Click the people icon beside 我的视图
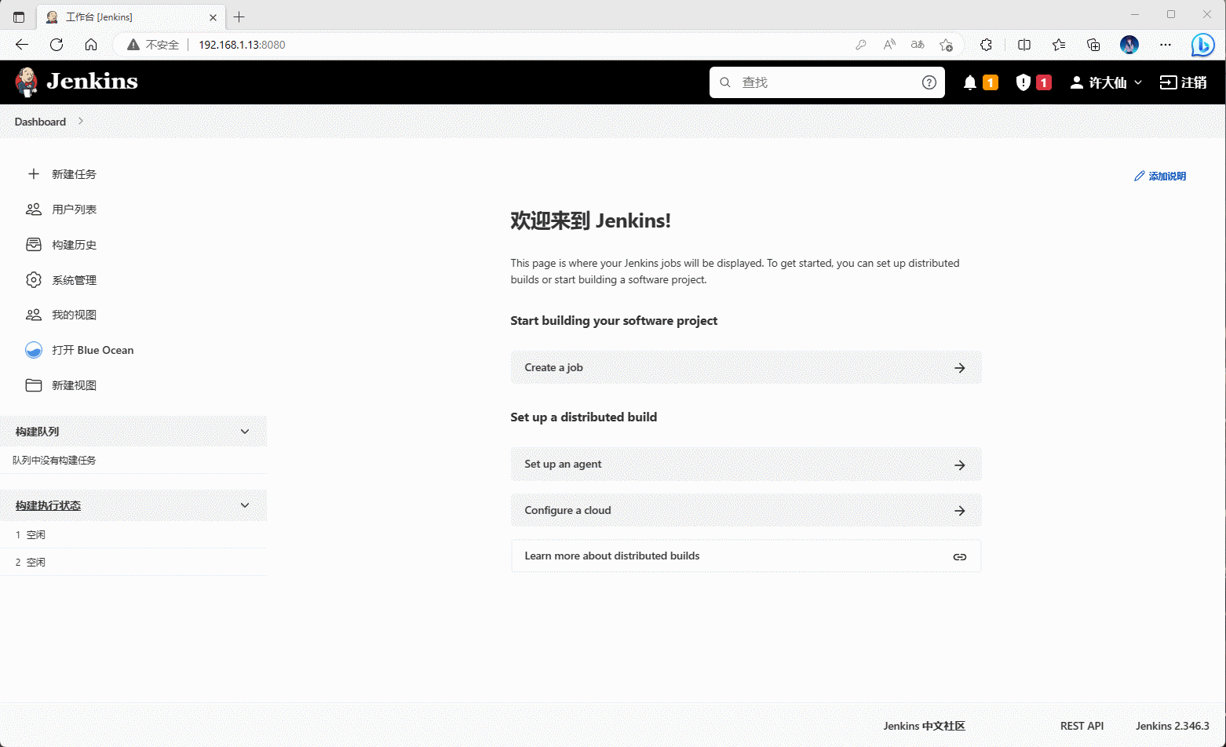Viewport: 1226px width, 747px height. pos(34,315)
